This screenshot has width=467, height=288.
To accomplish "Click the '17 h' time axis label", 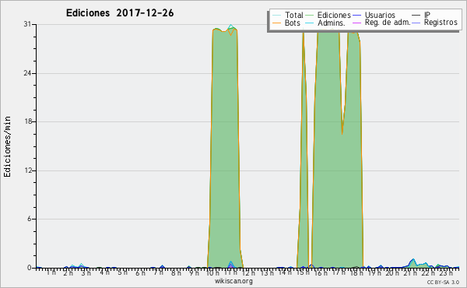I will coord(339,272).
